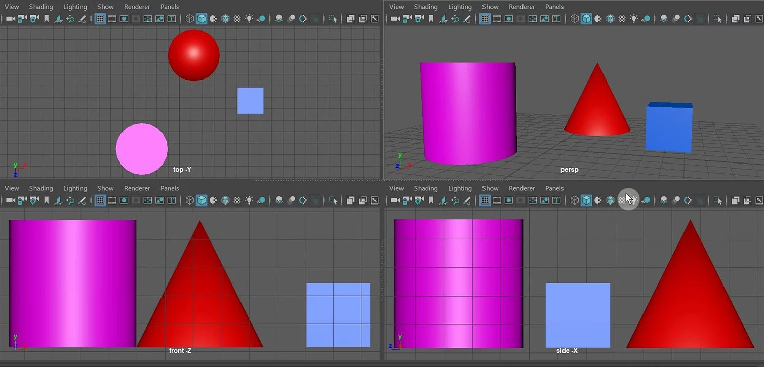Select Grease Pencil icon in side -X panel
Image resolution: width=764 pixels, height=367 pixels.
tap(467, 200)
